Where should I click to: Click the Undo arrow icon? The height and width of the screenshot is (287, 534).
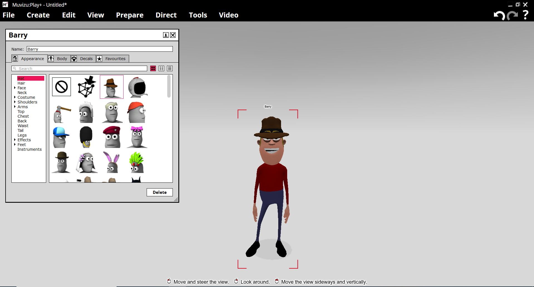click(499, 15)
